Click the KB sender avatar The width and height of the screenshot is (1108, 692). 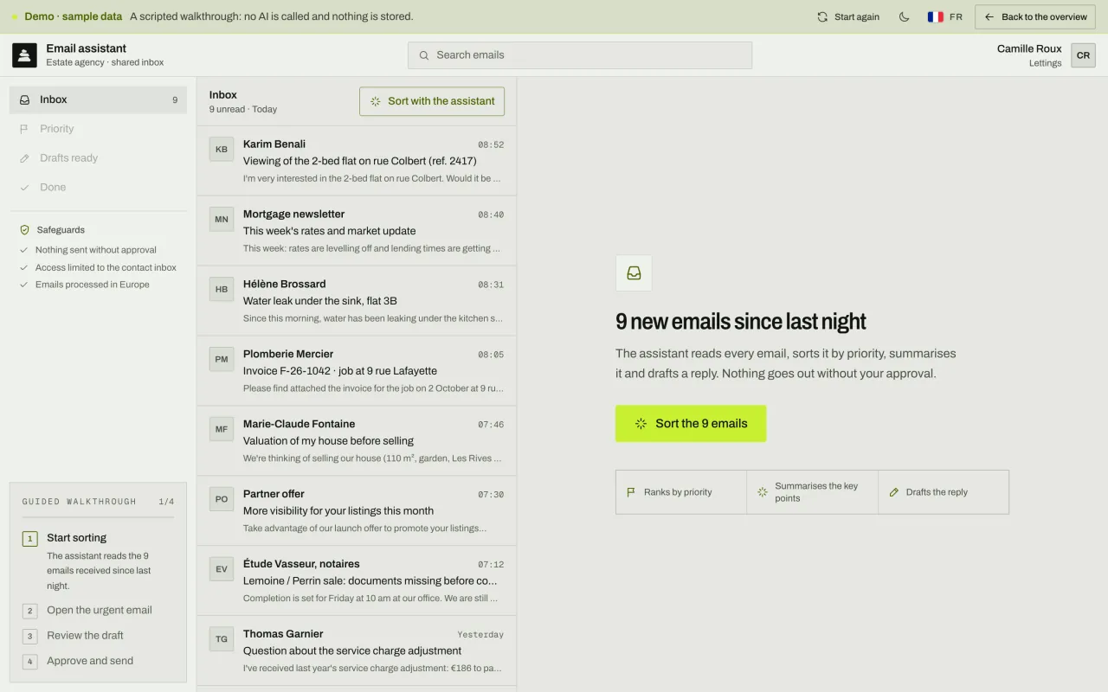[222, 149]
